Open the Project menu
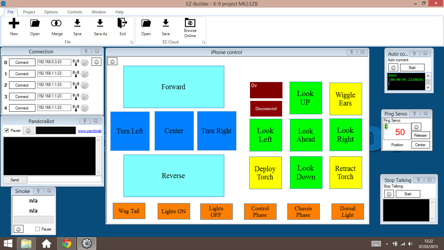 (x=29, y=12)
